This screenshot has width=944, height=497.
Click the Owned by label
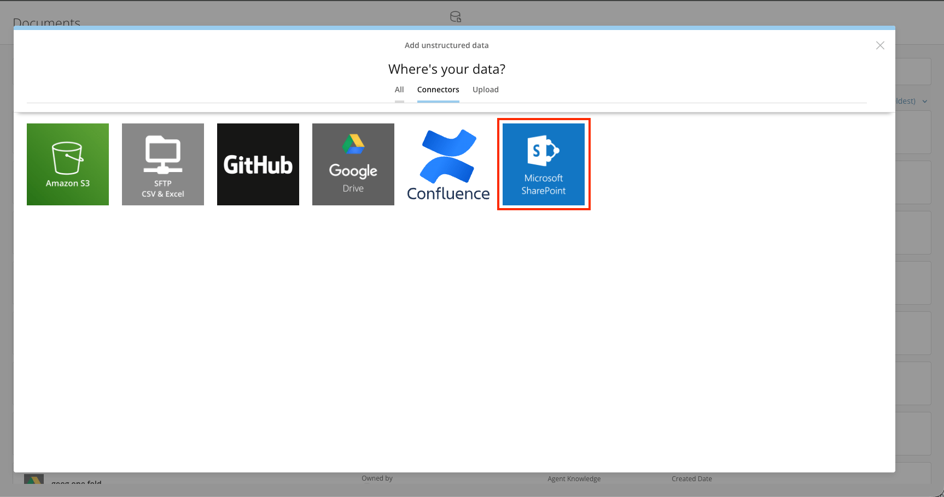(x=377, y=478)
